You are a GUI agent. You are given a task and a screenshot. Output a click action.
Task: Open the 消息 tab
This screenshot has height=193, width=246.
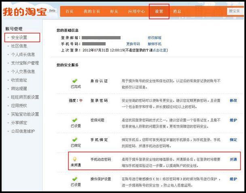177,12
